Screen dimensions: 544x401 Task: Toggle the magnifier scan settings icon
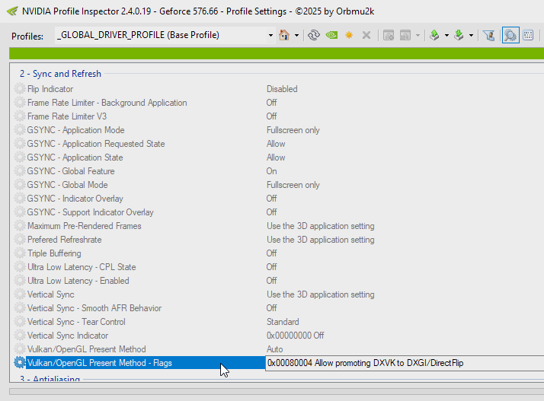click(x=510, y=36)
